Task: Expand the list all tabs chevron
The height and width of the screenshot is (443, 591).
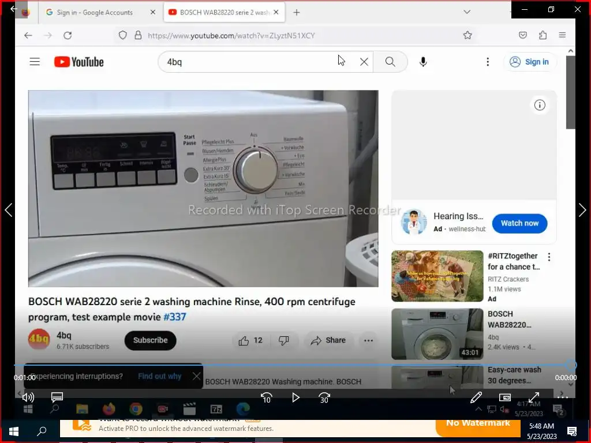Action: point(466,12)
